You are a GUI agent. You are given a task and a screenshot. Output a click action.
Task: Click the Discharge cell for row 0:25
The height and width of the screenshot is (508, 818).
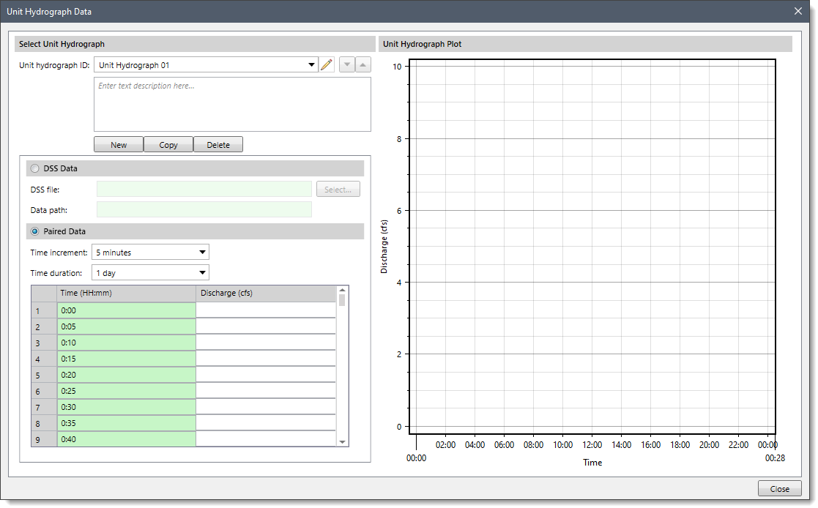[x=266, y=391]
